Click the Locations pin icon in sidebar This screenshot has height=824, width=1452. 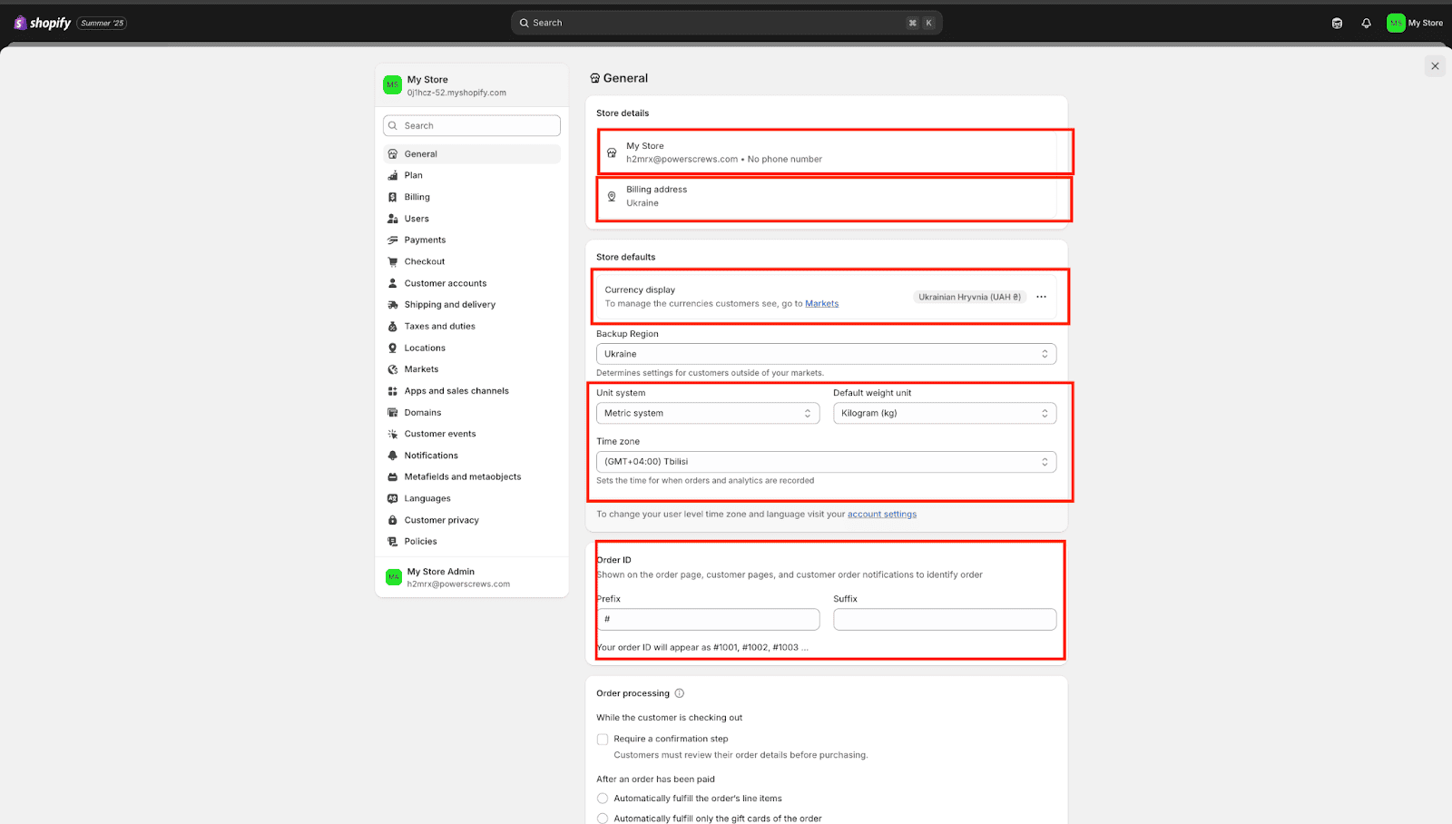click(x=393, y=348)
